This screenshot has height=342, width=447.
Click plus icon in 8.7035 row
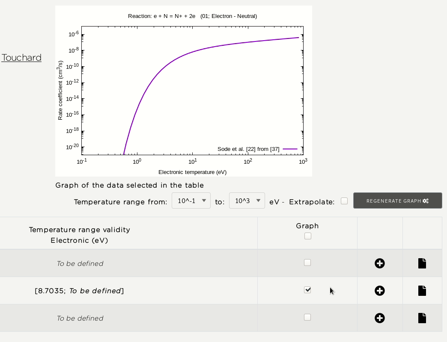[379, 291]
